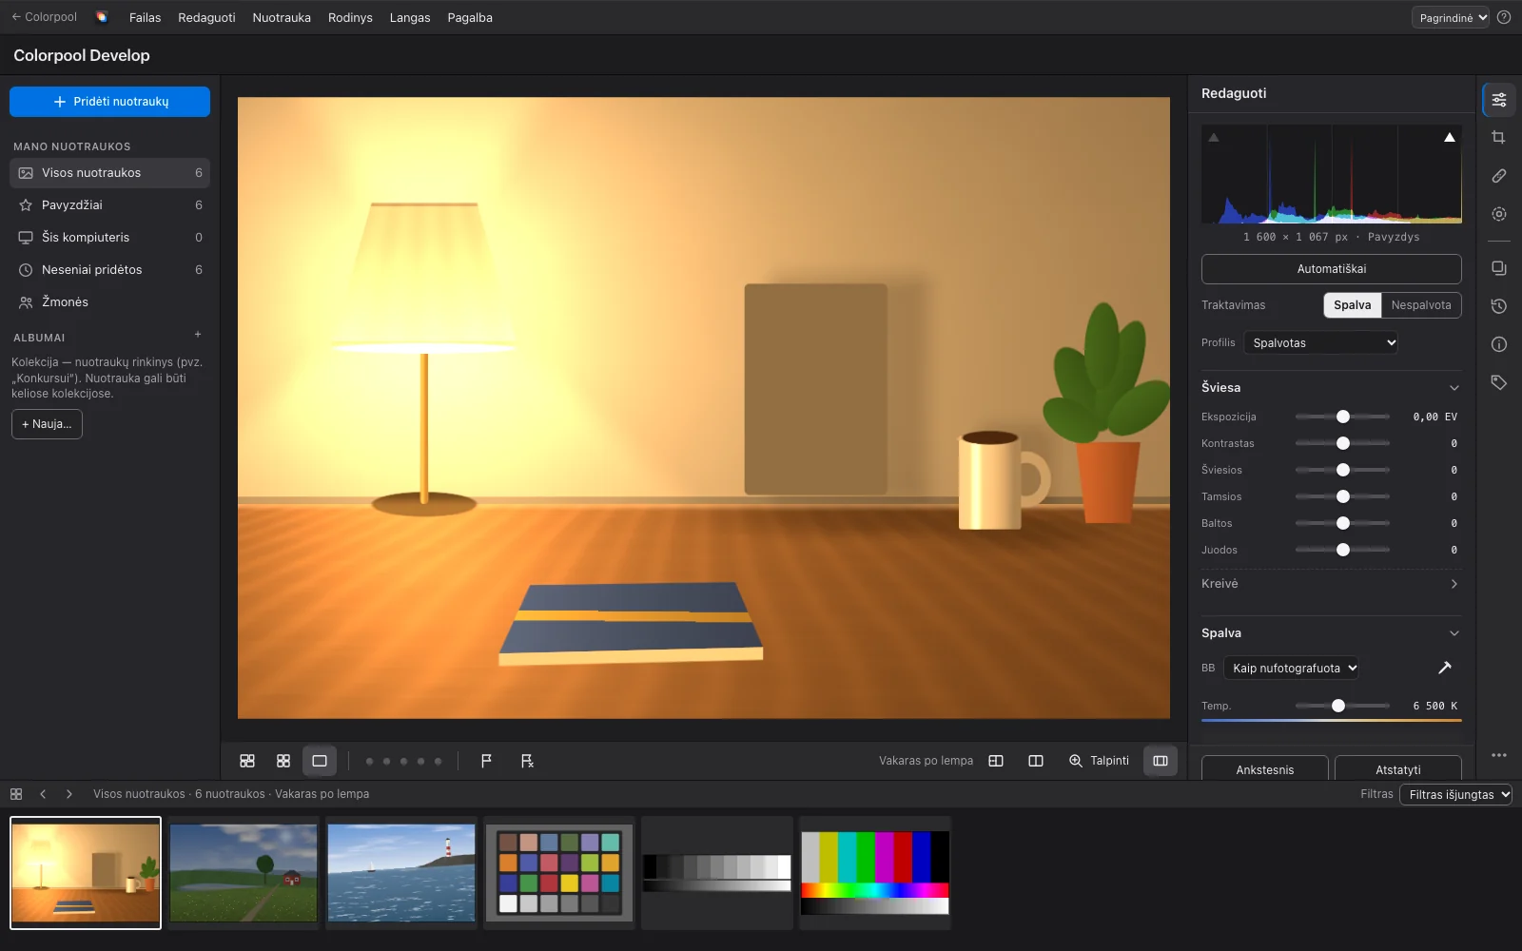Switch to square grid view

tap(283, 761)
